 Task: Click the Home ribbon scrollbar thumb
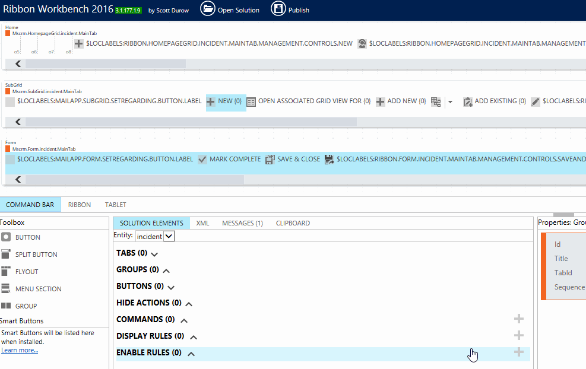coord(106,64)
